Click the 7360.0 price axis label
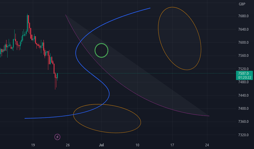The height and width of the screenshot is (149, 254). pyautogui.click(x=243, y=122)
